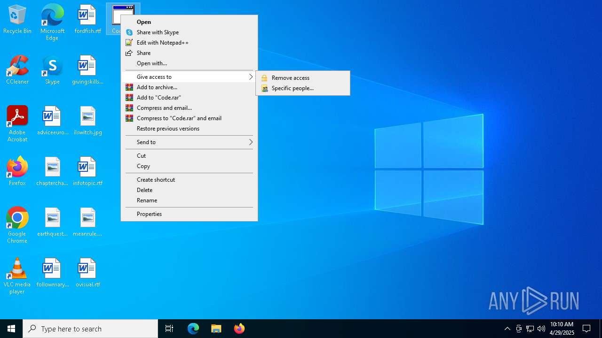
Task: Select the followmary document icon
Action: pyautogui.click(x=52, y=273)
